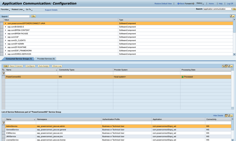Select the PowerConnectSG row selector
This screenshot has height=141, width=236.
point(3,77)
